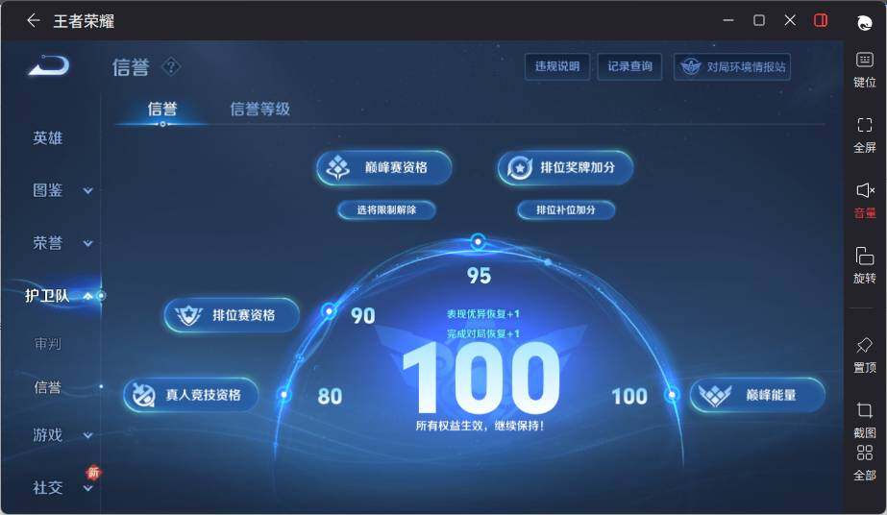This screenshot has height=515, width=887.
Task: Click the 对局环境情报站 badge icon
Action: click(x=690, y=66)
